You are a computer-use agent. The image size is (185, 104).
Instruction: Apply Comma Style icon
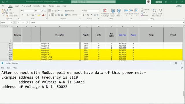point(91,15)
